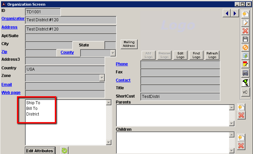Click into the ShortCust input field
Image resolution: width=253 pixels, height=154 pixels.
pyautogui.click(x=180, y=97)
